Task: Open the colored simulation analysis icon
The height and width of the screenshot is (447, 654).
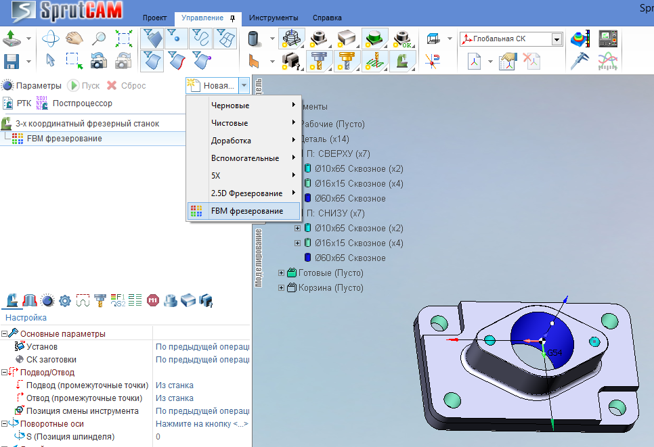Action: pos(580,39)
